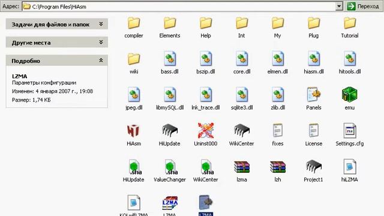Viewport: 384px width, 216px height.
Task: Select the WikiCenter chip executable icon
Action: [241, 131]
